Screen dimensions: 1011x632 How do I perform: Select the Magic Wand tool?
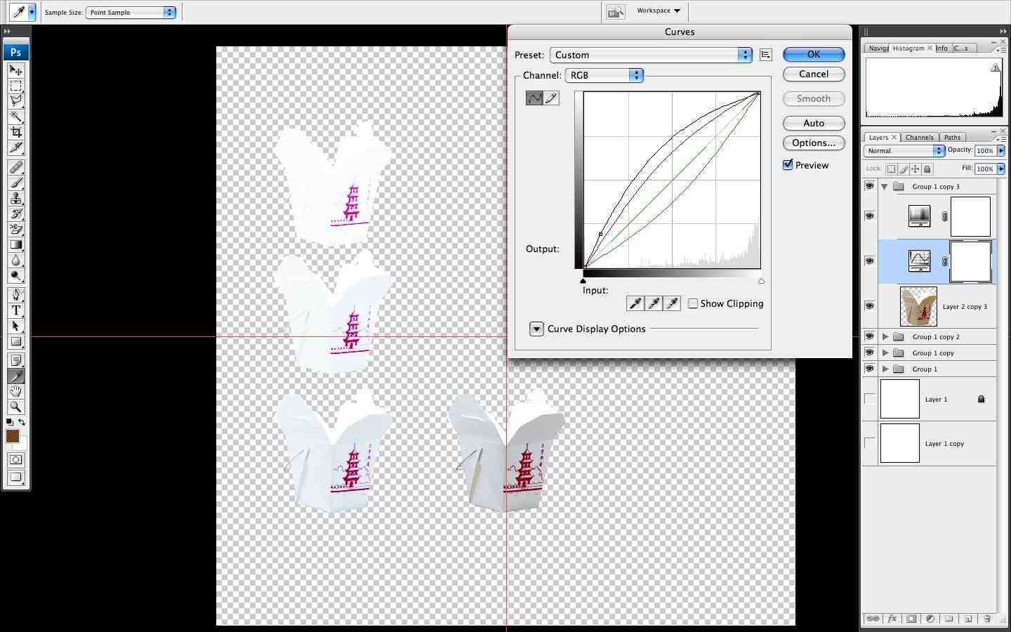click(15, 117)
